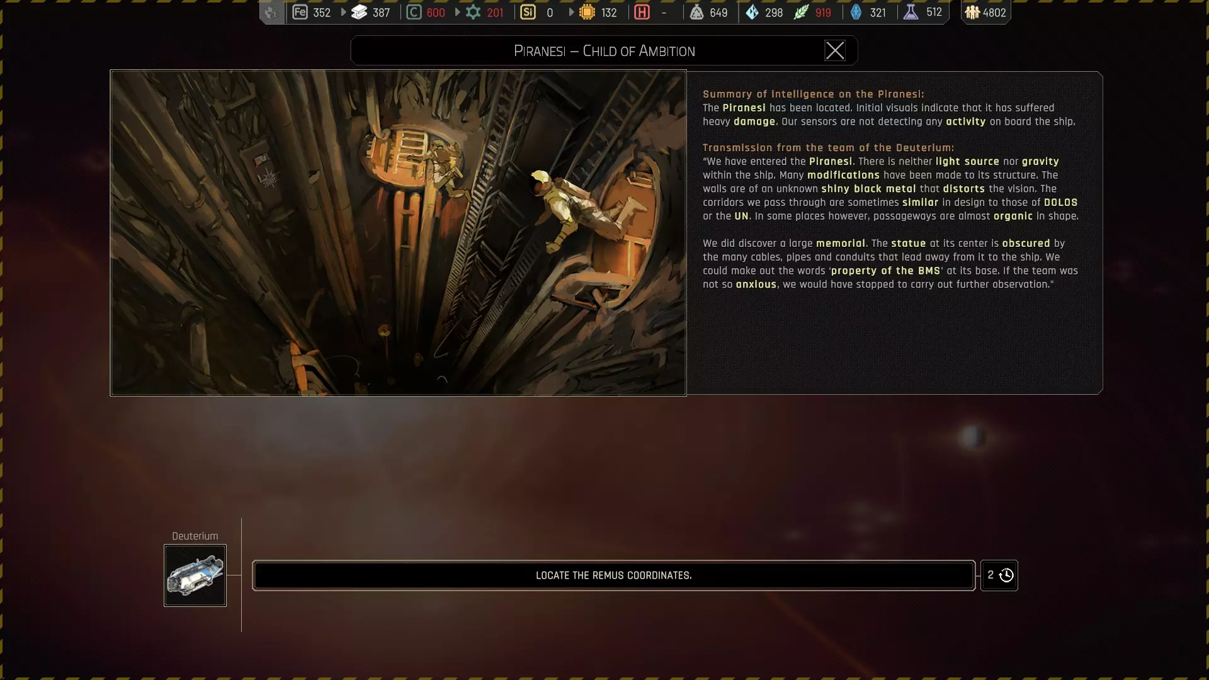Click the population people icon

972,12
